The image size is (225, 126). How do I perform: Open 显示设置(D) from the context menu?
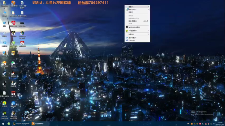(137, 38)
